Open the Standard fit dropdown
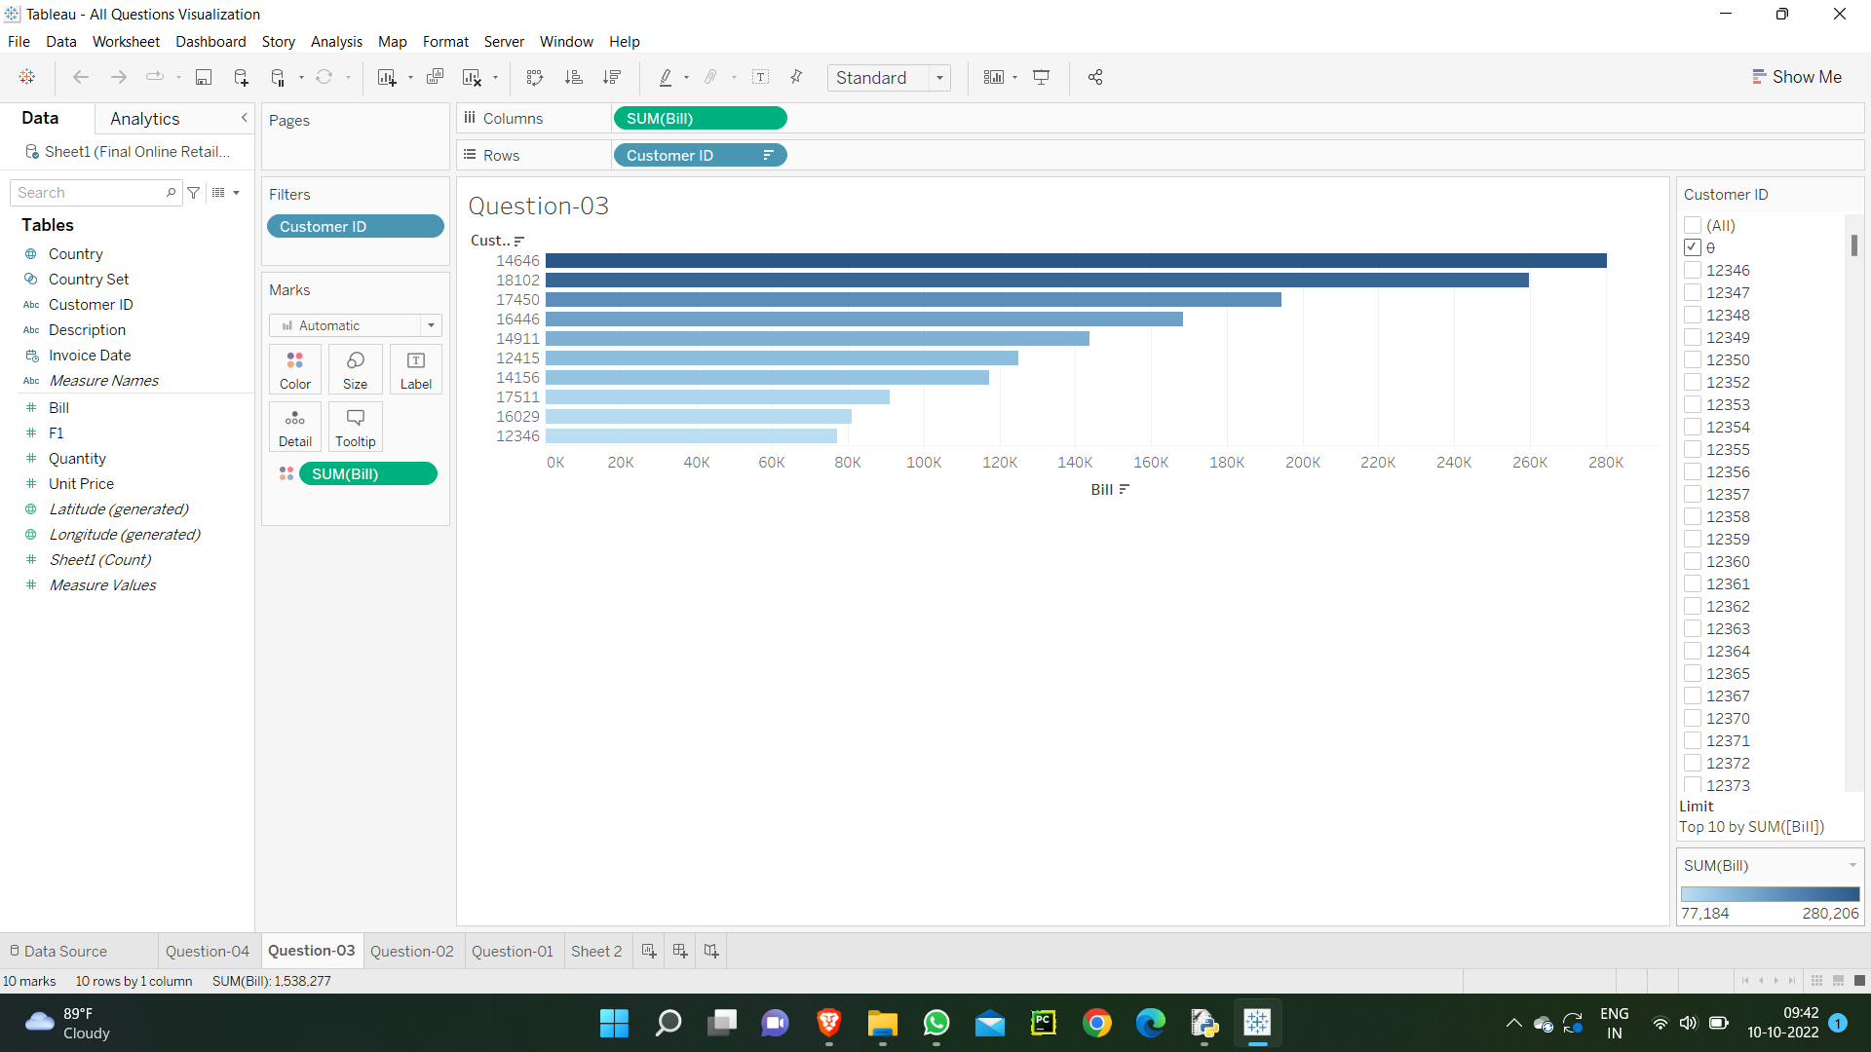Image resolution: width=1871 pixels, height=1052 pixels. pyautogui.click(x=938, y=77)
